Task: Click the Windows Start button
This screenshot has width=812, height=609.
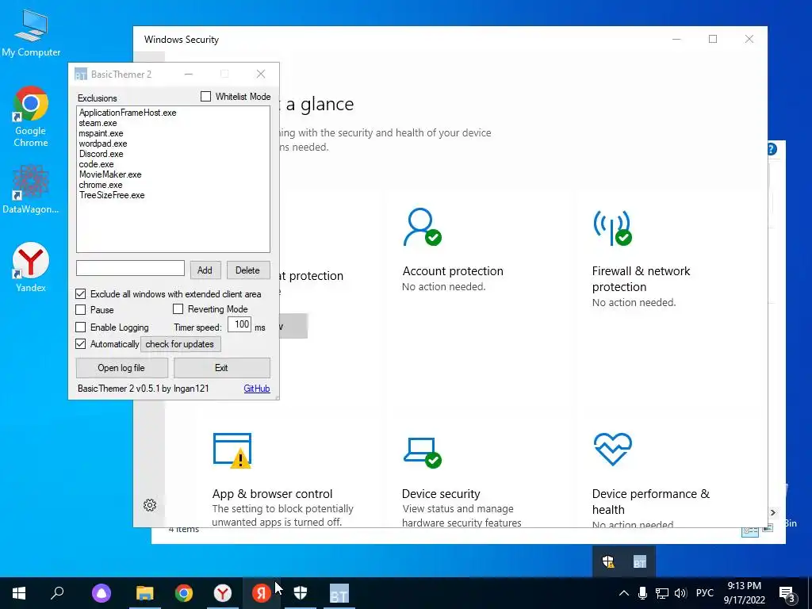Action: click(x=19, y=593)
